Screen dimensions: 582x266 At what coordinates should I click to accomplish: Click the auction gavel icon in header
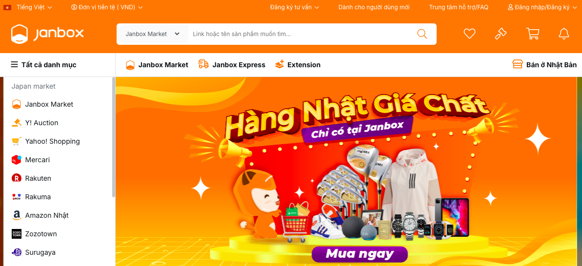501,34
